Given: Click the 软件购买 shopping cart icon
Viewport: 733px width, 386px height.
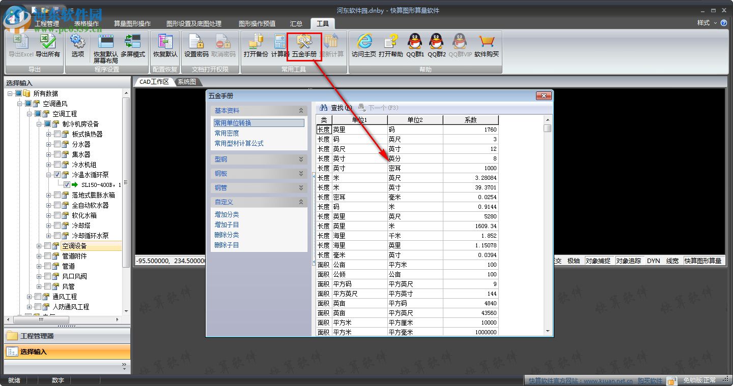Looking at the screenshot, I should point(487,46).
